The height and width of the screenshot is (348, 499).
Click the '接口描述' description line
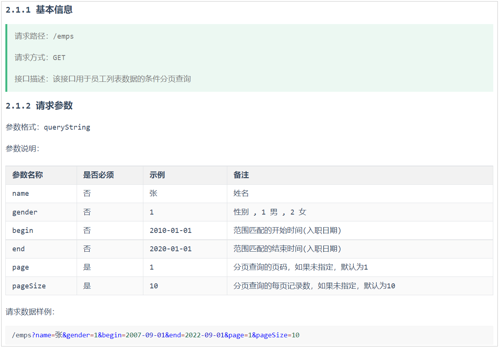coord(102,79)
